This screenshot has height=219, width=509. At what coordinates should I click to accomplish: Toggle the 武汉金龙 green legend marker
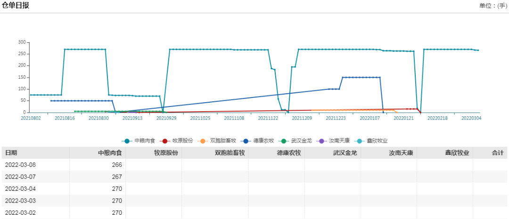[x=284, y=141]
